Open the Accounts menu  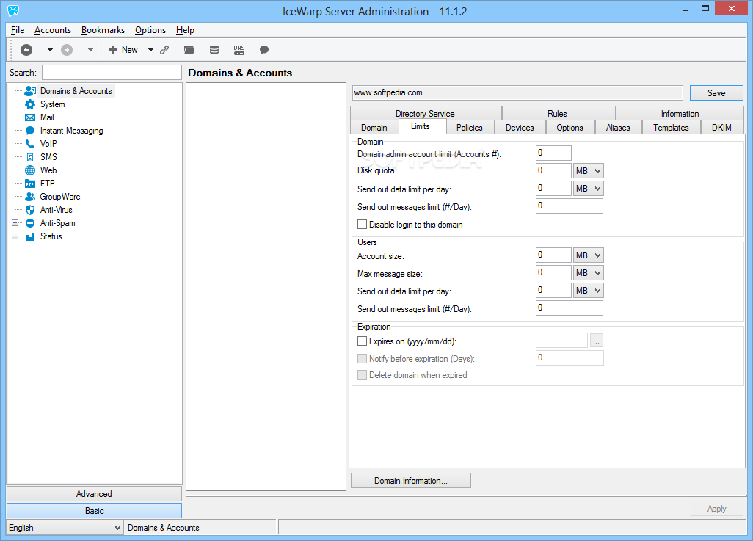53,30
